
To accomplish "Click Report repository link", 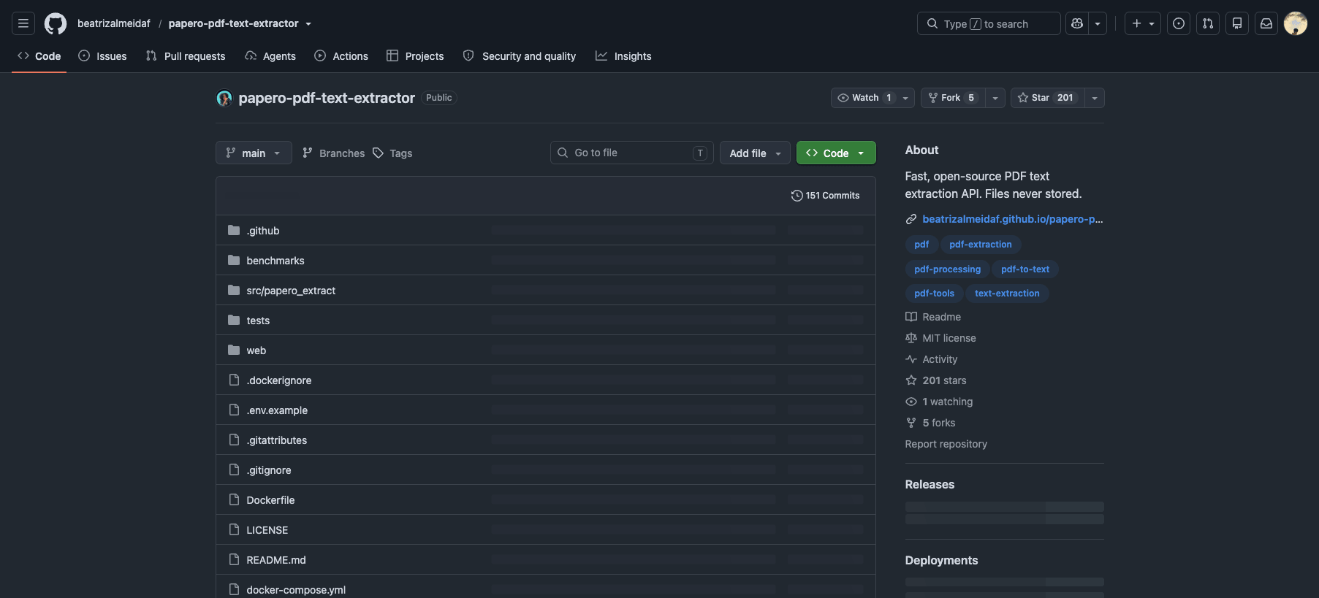I will coord(946,444).
